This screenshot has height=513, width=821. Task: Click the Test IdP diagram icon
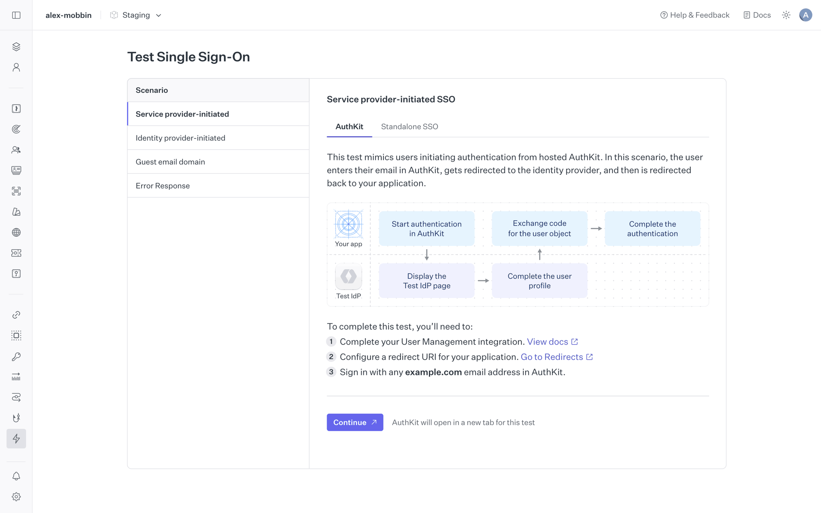[x=348, y=276]
